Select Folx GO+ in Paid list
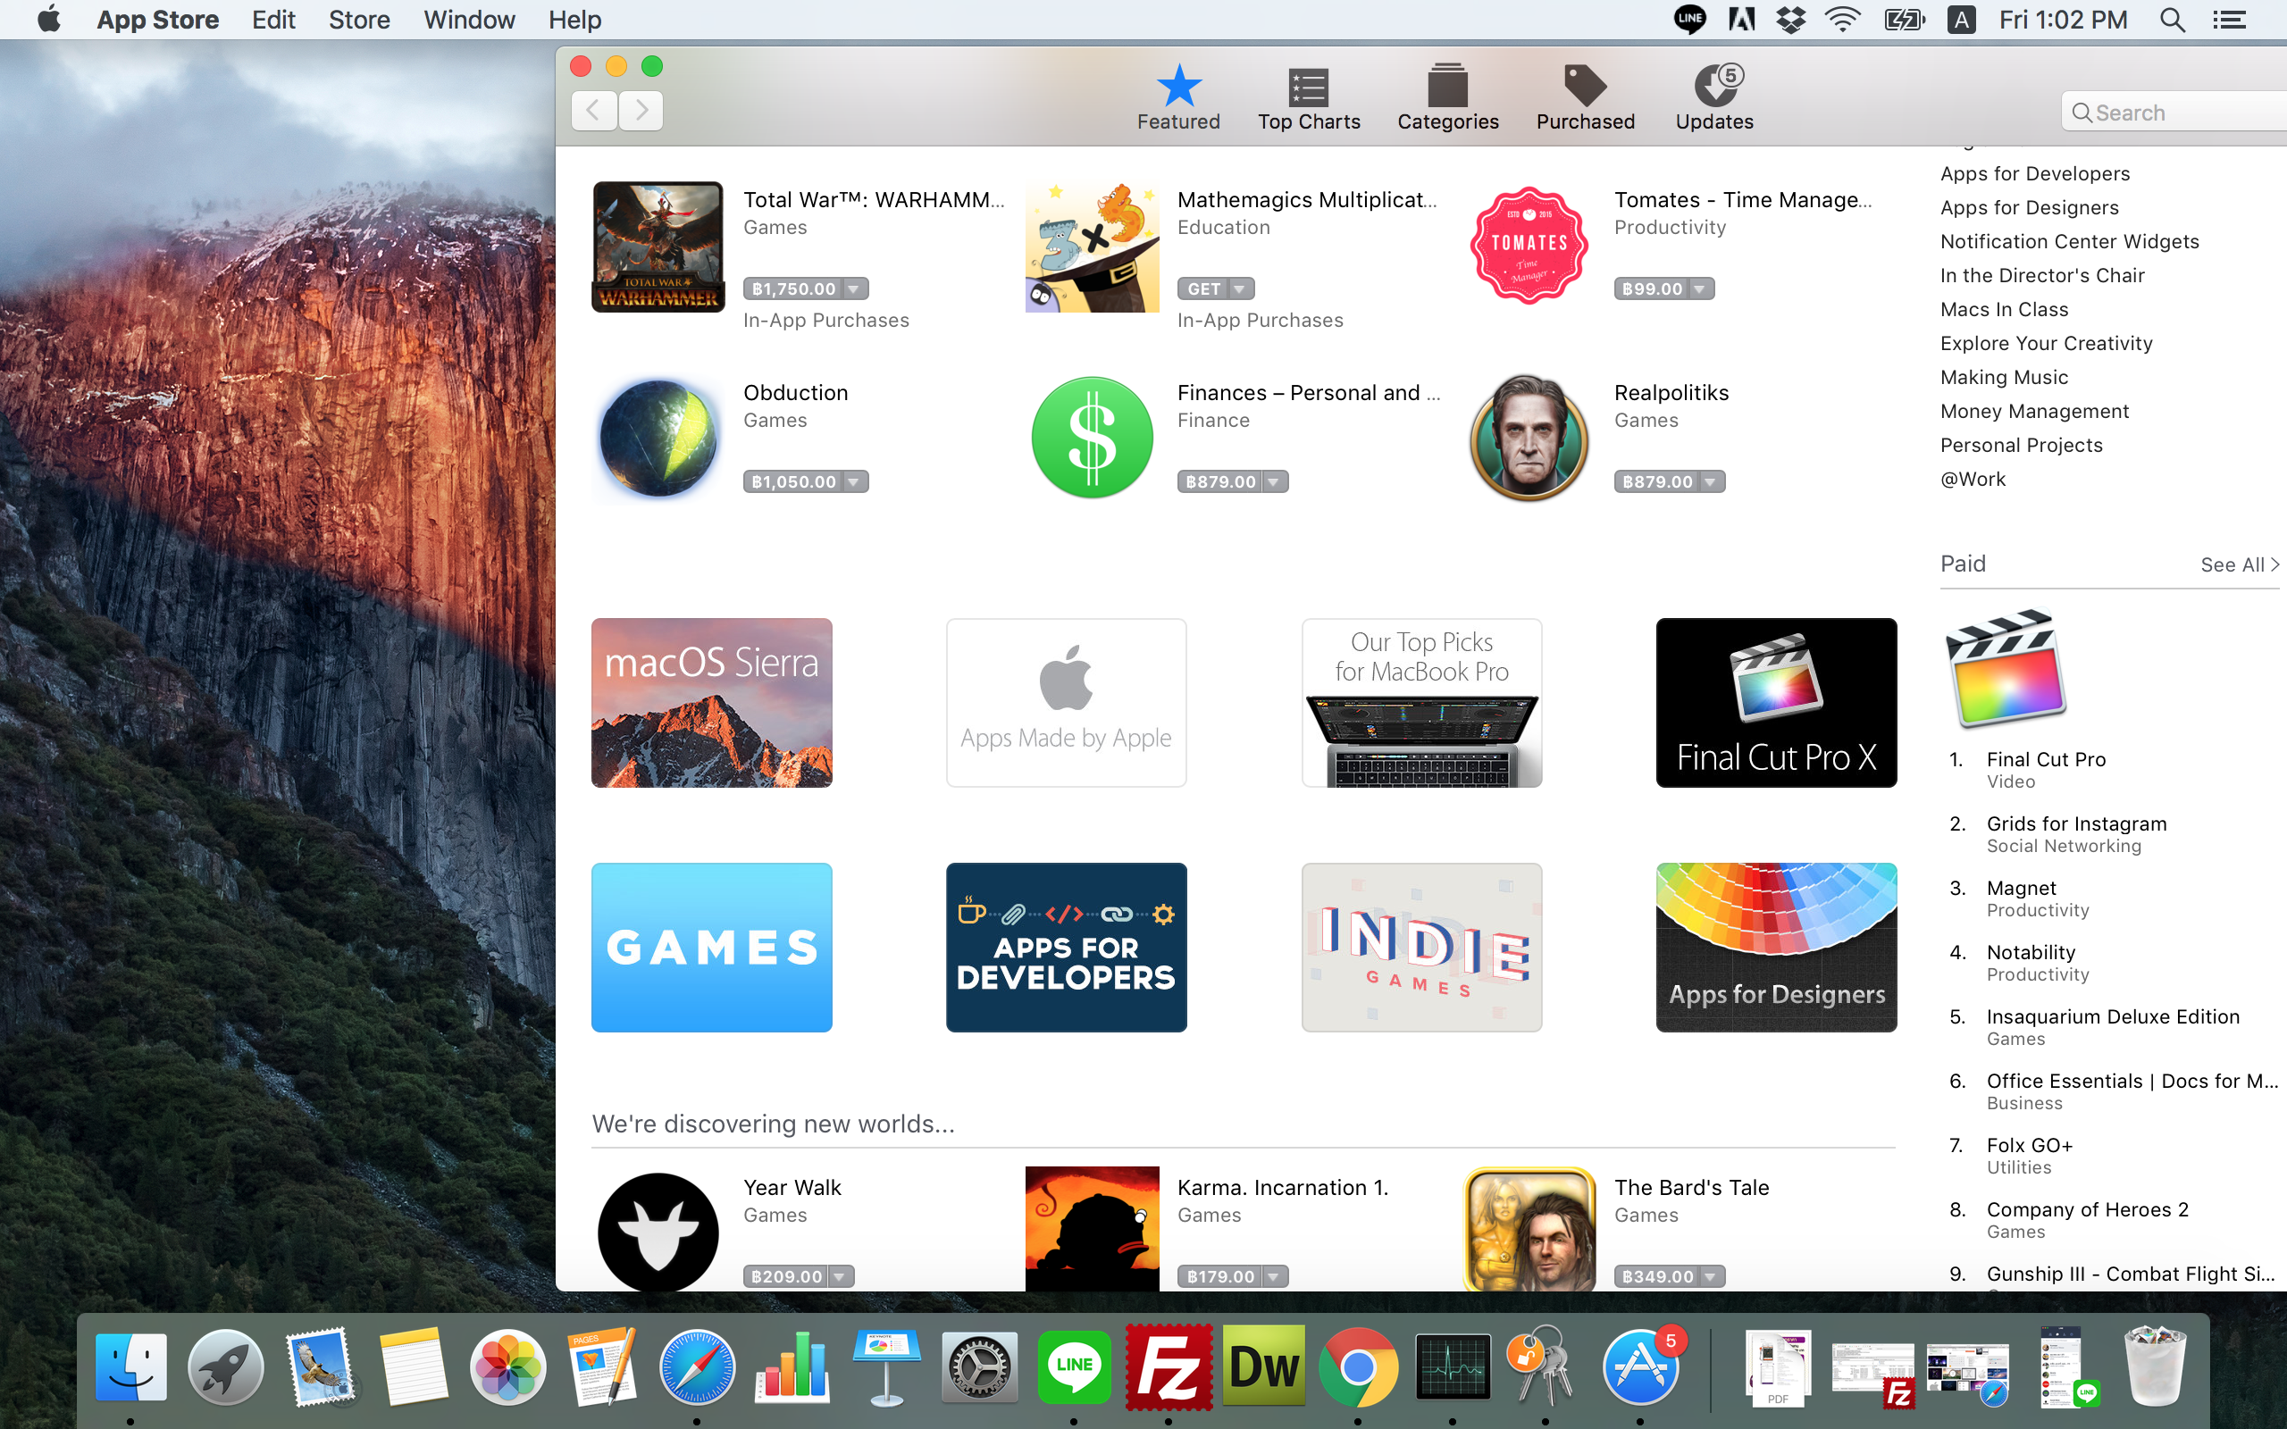The image size is (2287, 1429). (x=2029, y=1146)
